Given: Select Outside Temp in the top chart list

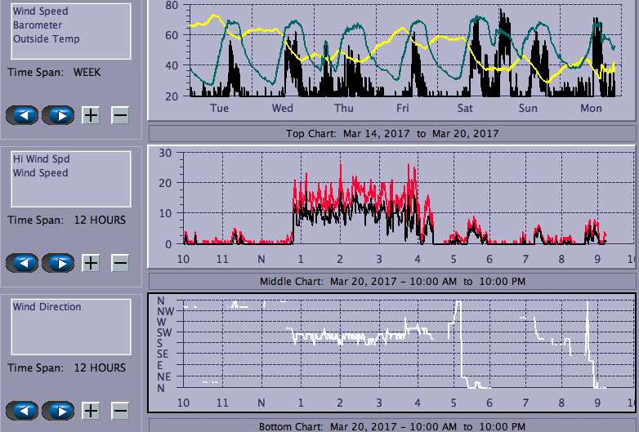Looking at the screenshot, I should coord(46,39).
